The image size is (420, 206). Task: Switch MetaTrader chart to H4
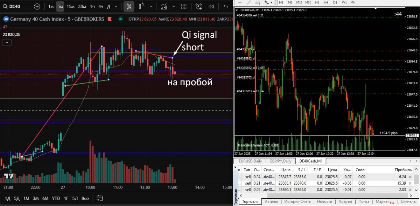[x=326, y=2]
